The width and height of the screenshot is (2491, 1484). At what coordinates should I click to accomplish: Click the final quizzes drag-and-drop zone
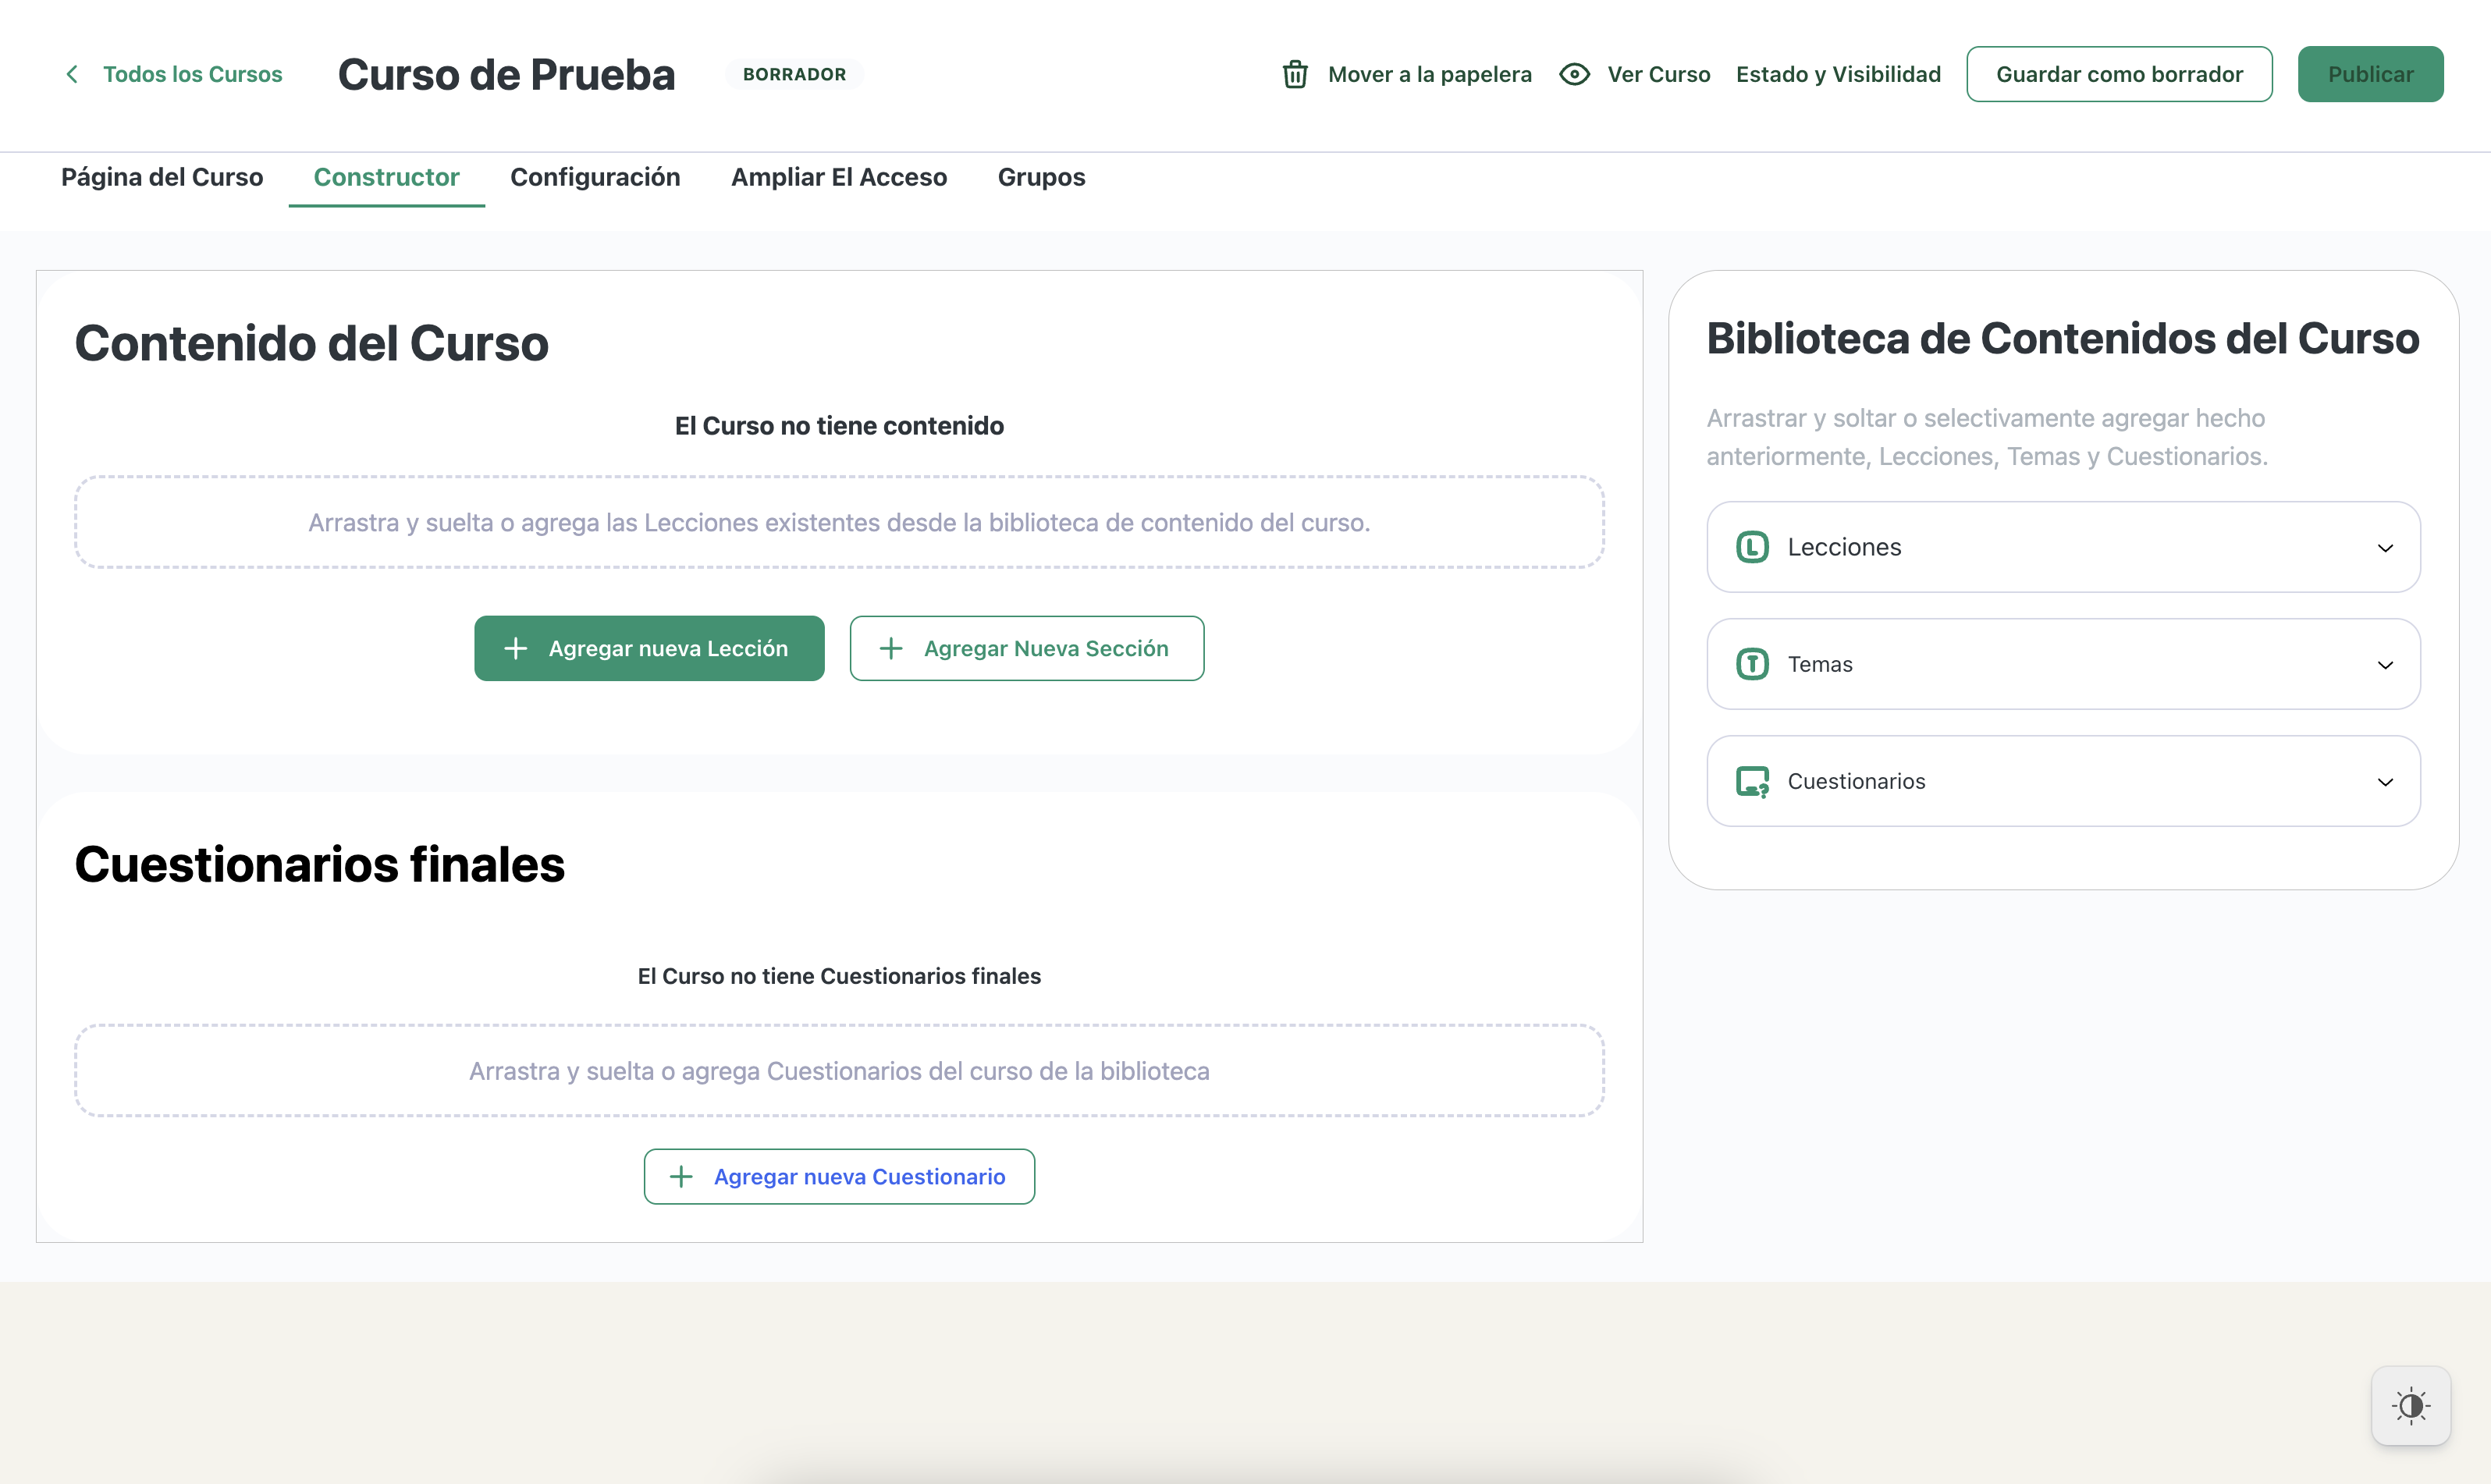(839, 1071)
